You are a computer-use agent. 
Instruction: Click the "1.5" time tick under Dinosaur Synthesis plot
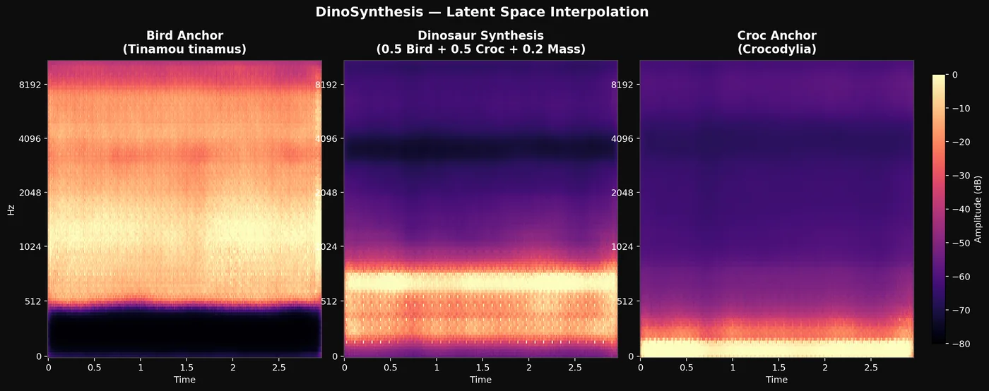pos(482,368)
